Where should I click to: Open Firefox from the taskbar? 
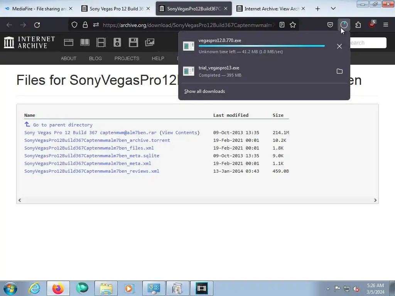pyautogui.click(x=58, y=288)
